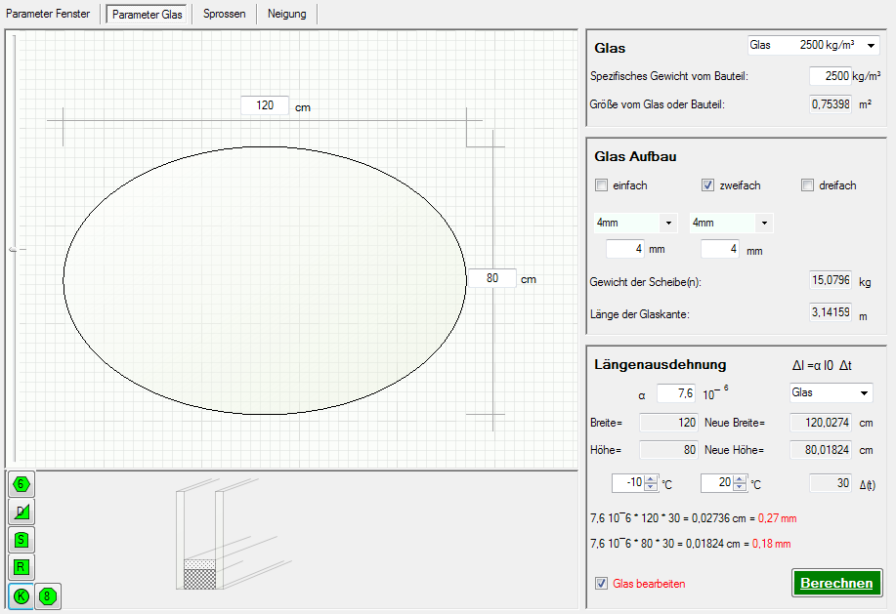Select the rectangle shape button labeled R
Image resolution: width=896 pixels, height=614 pixels.
tap(21, 567)
